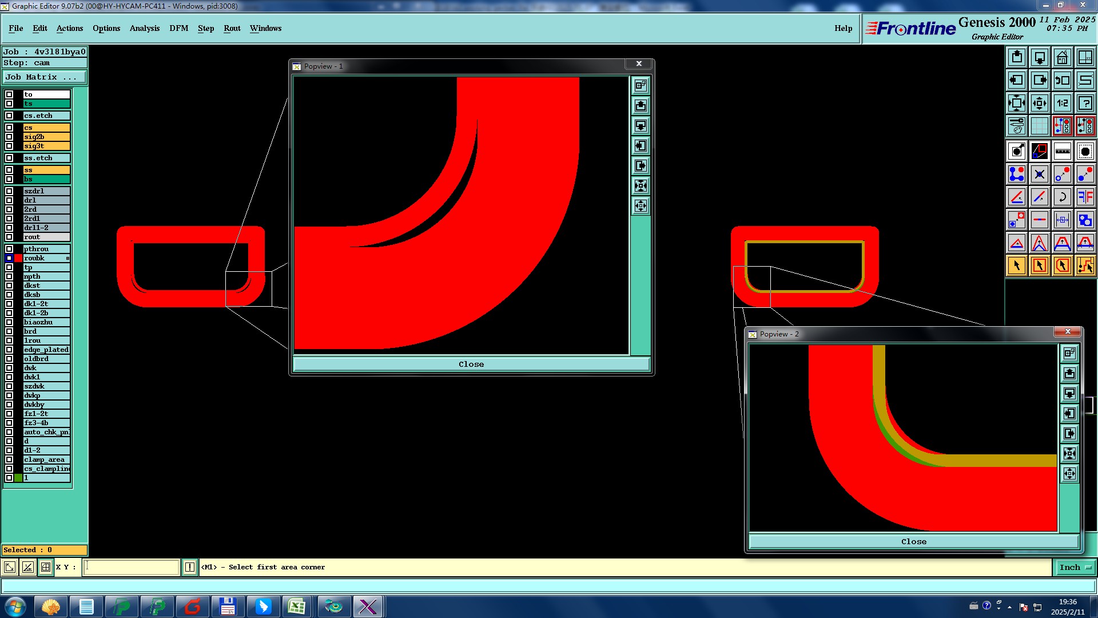Click the pan left arrow icon
The width and height of the screenshot is (1098, 618).
pyautogui.click(x=1016, y=80)
